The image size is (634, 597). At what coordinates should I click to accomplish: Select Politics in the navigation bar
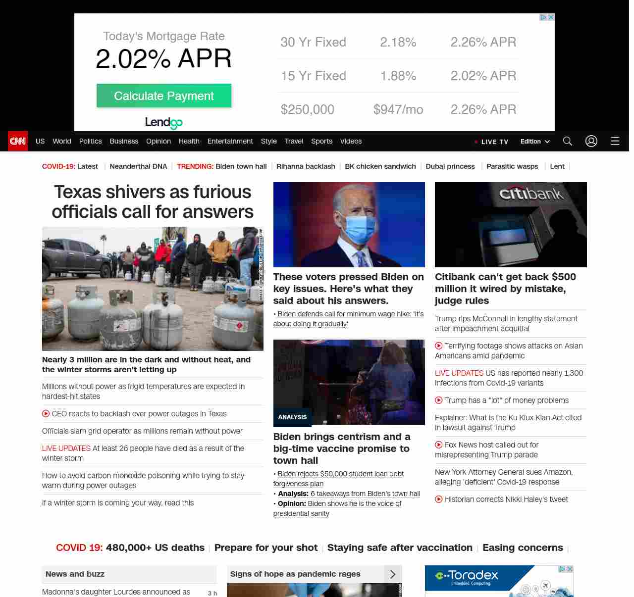point(91,141)
